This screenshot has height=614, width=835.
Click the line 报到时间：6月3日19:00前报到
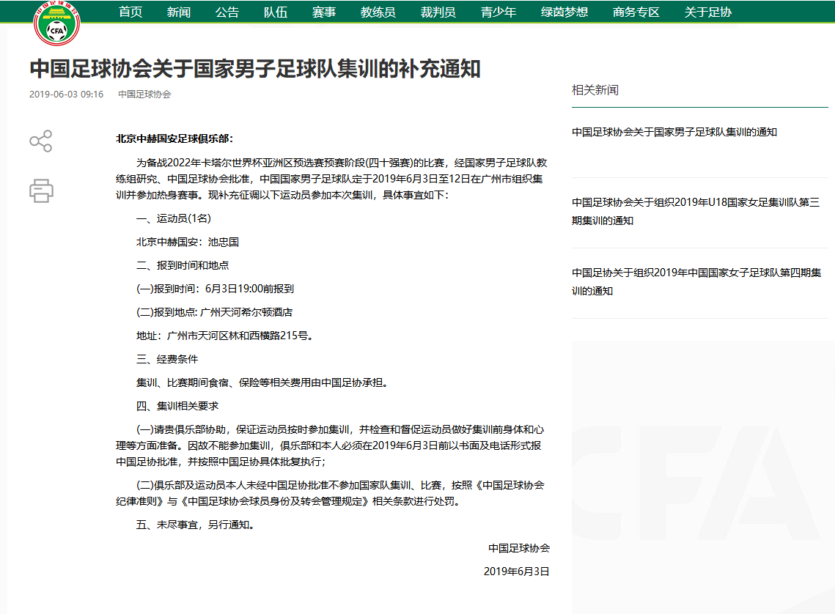(215, 289)
